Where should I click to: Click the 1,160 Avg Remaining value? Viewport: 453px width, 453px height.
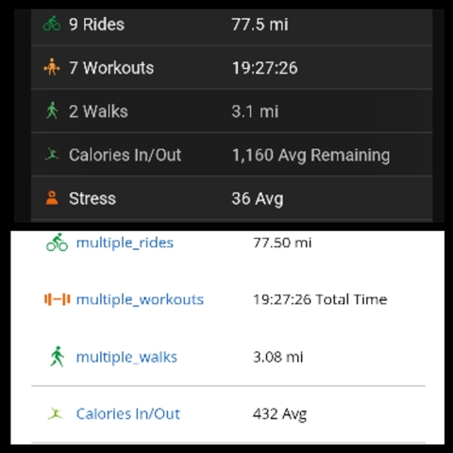(310, 156)
